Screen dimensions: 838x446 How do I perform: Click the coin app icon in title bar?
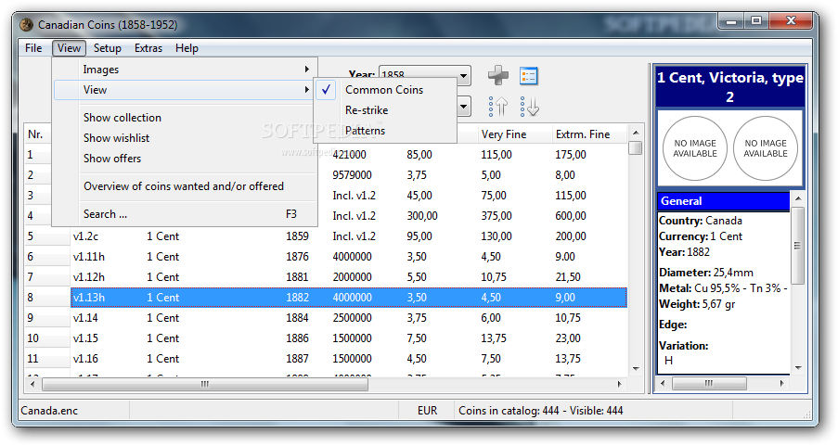tap(27, 24)
